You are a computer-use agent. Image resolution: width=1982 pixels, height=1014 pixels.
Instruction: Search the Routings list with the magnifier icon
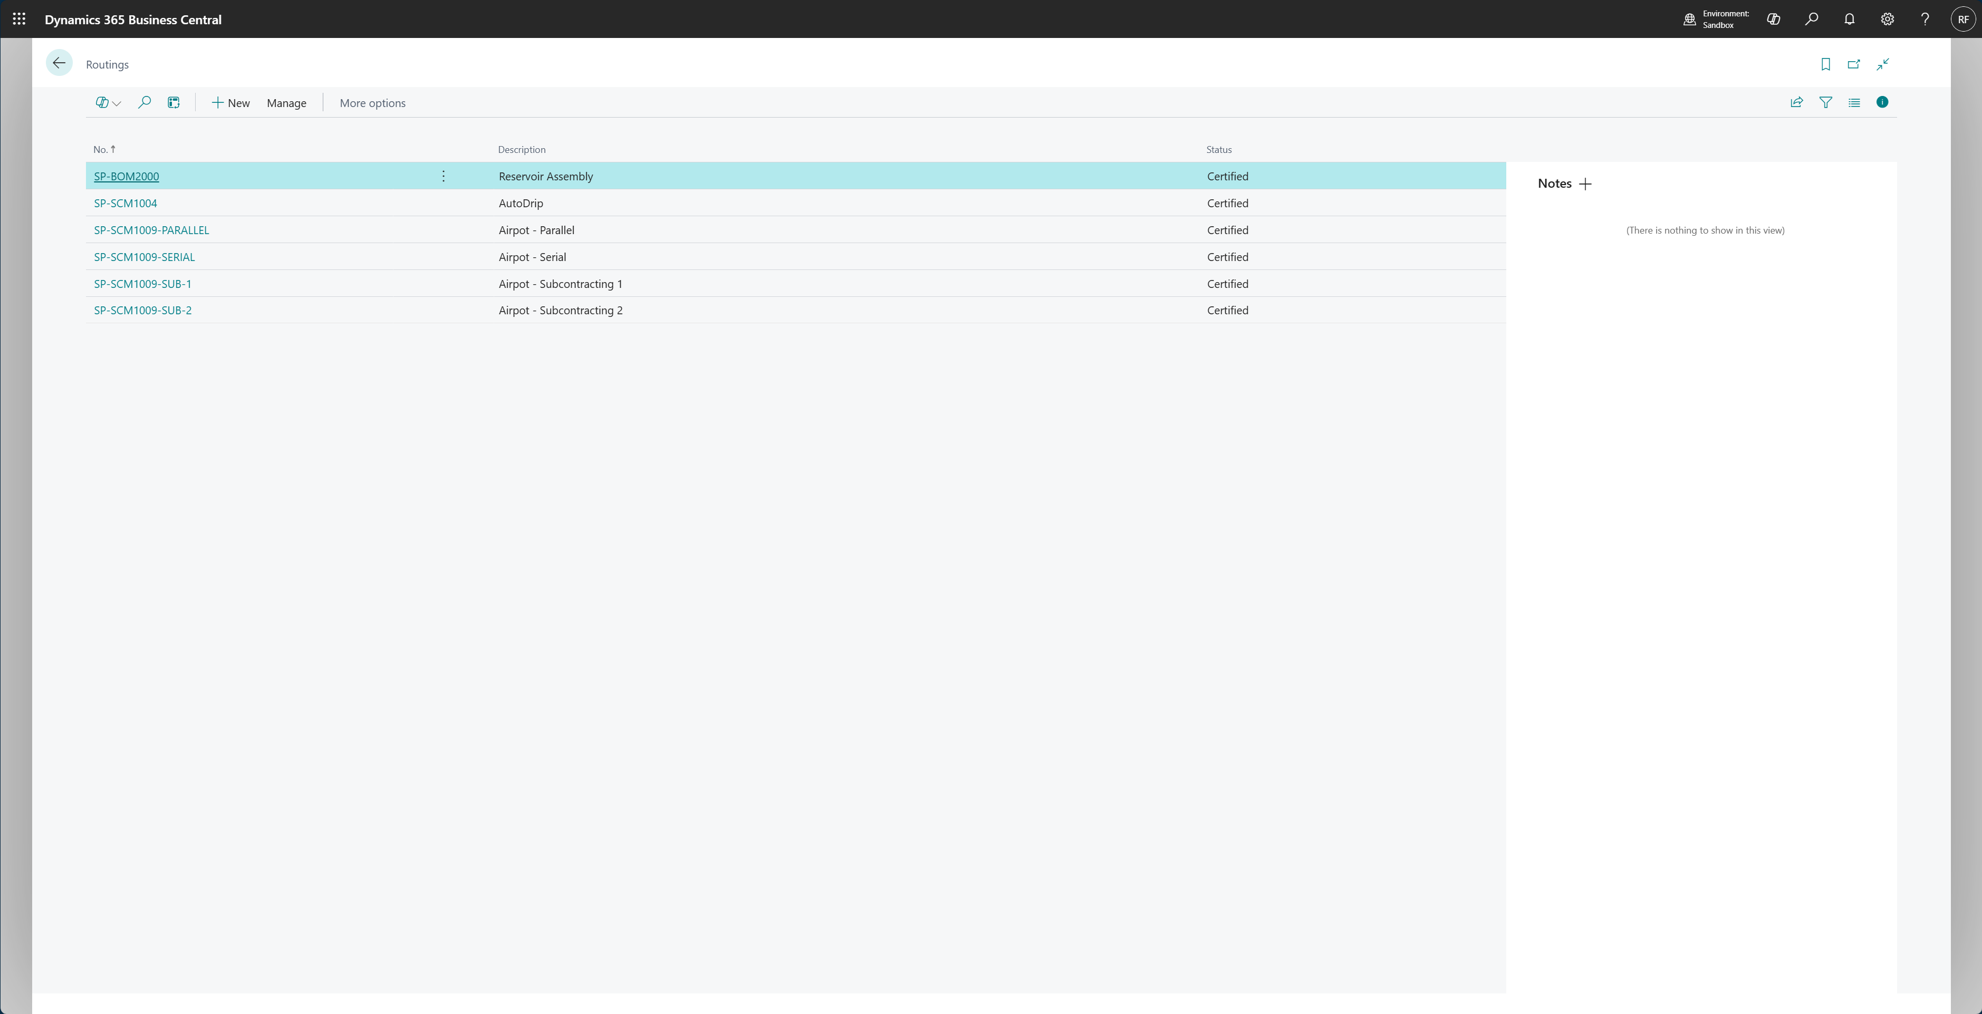[x=144, y=102]
